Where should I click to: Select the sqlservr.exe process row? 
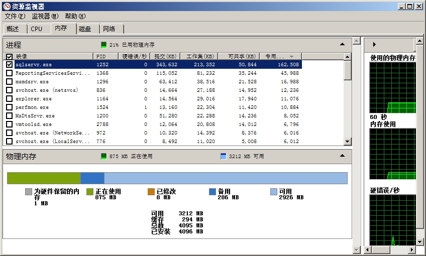(x=158, y=64)
